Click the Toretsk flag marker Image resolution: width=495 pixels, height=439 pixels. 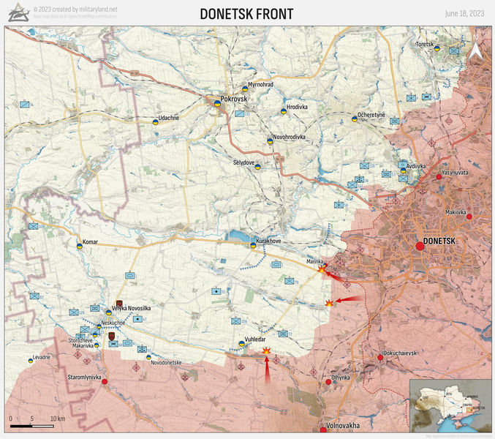point(438,49)
